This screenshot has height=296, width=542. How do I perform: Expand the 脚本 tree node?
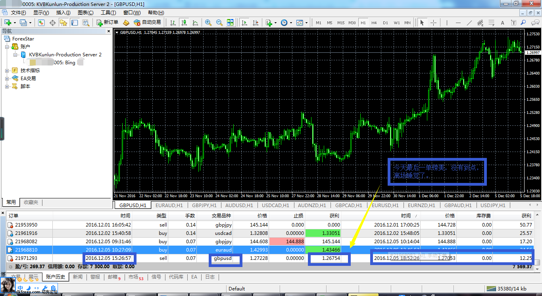pyautogui.click(x=7, y=86)
